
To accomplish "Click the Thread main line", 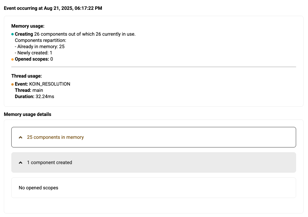I will [x=29, y=90].
